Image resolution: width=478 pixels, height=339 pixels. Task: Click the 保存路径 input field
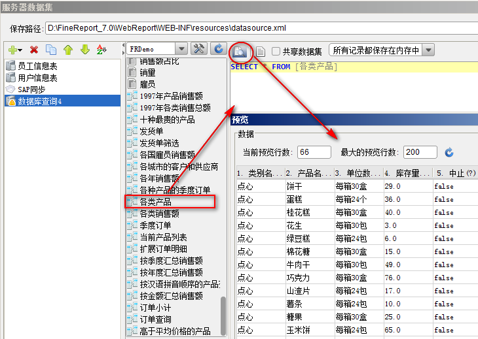point(261,28)
